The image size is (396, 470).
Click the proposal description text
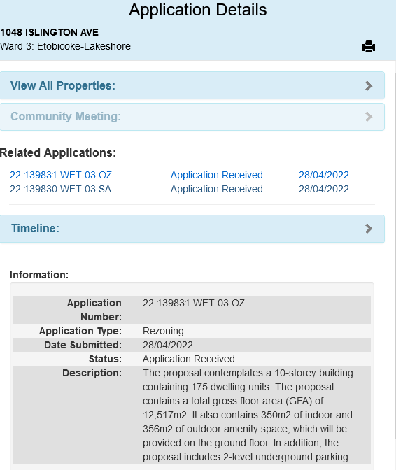click(x=248, y=415)
